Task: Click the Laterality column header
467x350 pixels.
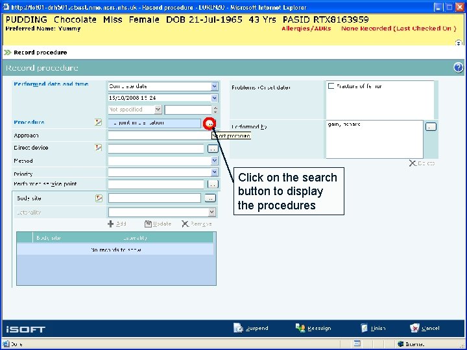Action: click(x=135, y=238)
